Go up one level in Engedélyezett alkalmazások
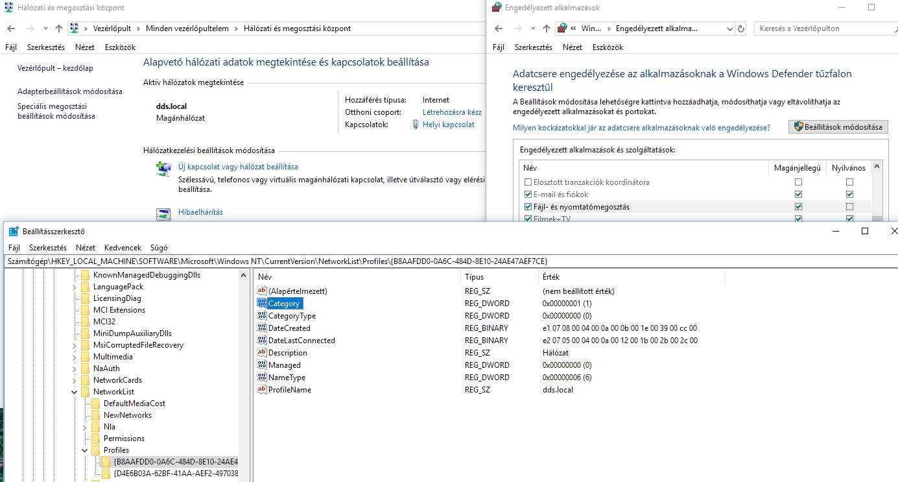This screenshot has width=898, height=482. tap(546, 29)
